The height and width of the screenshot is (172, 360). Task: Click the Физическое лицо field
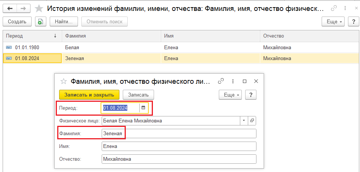[x=171, y=121]
